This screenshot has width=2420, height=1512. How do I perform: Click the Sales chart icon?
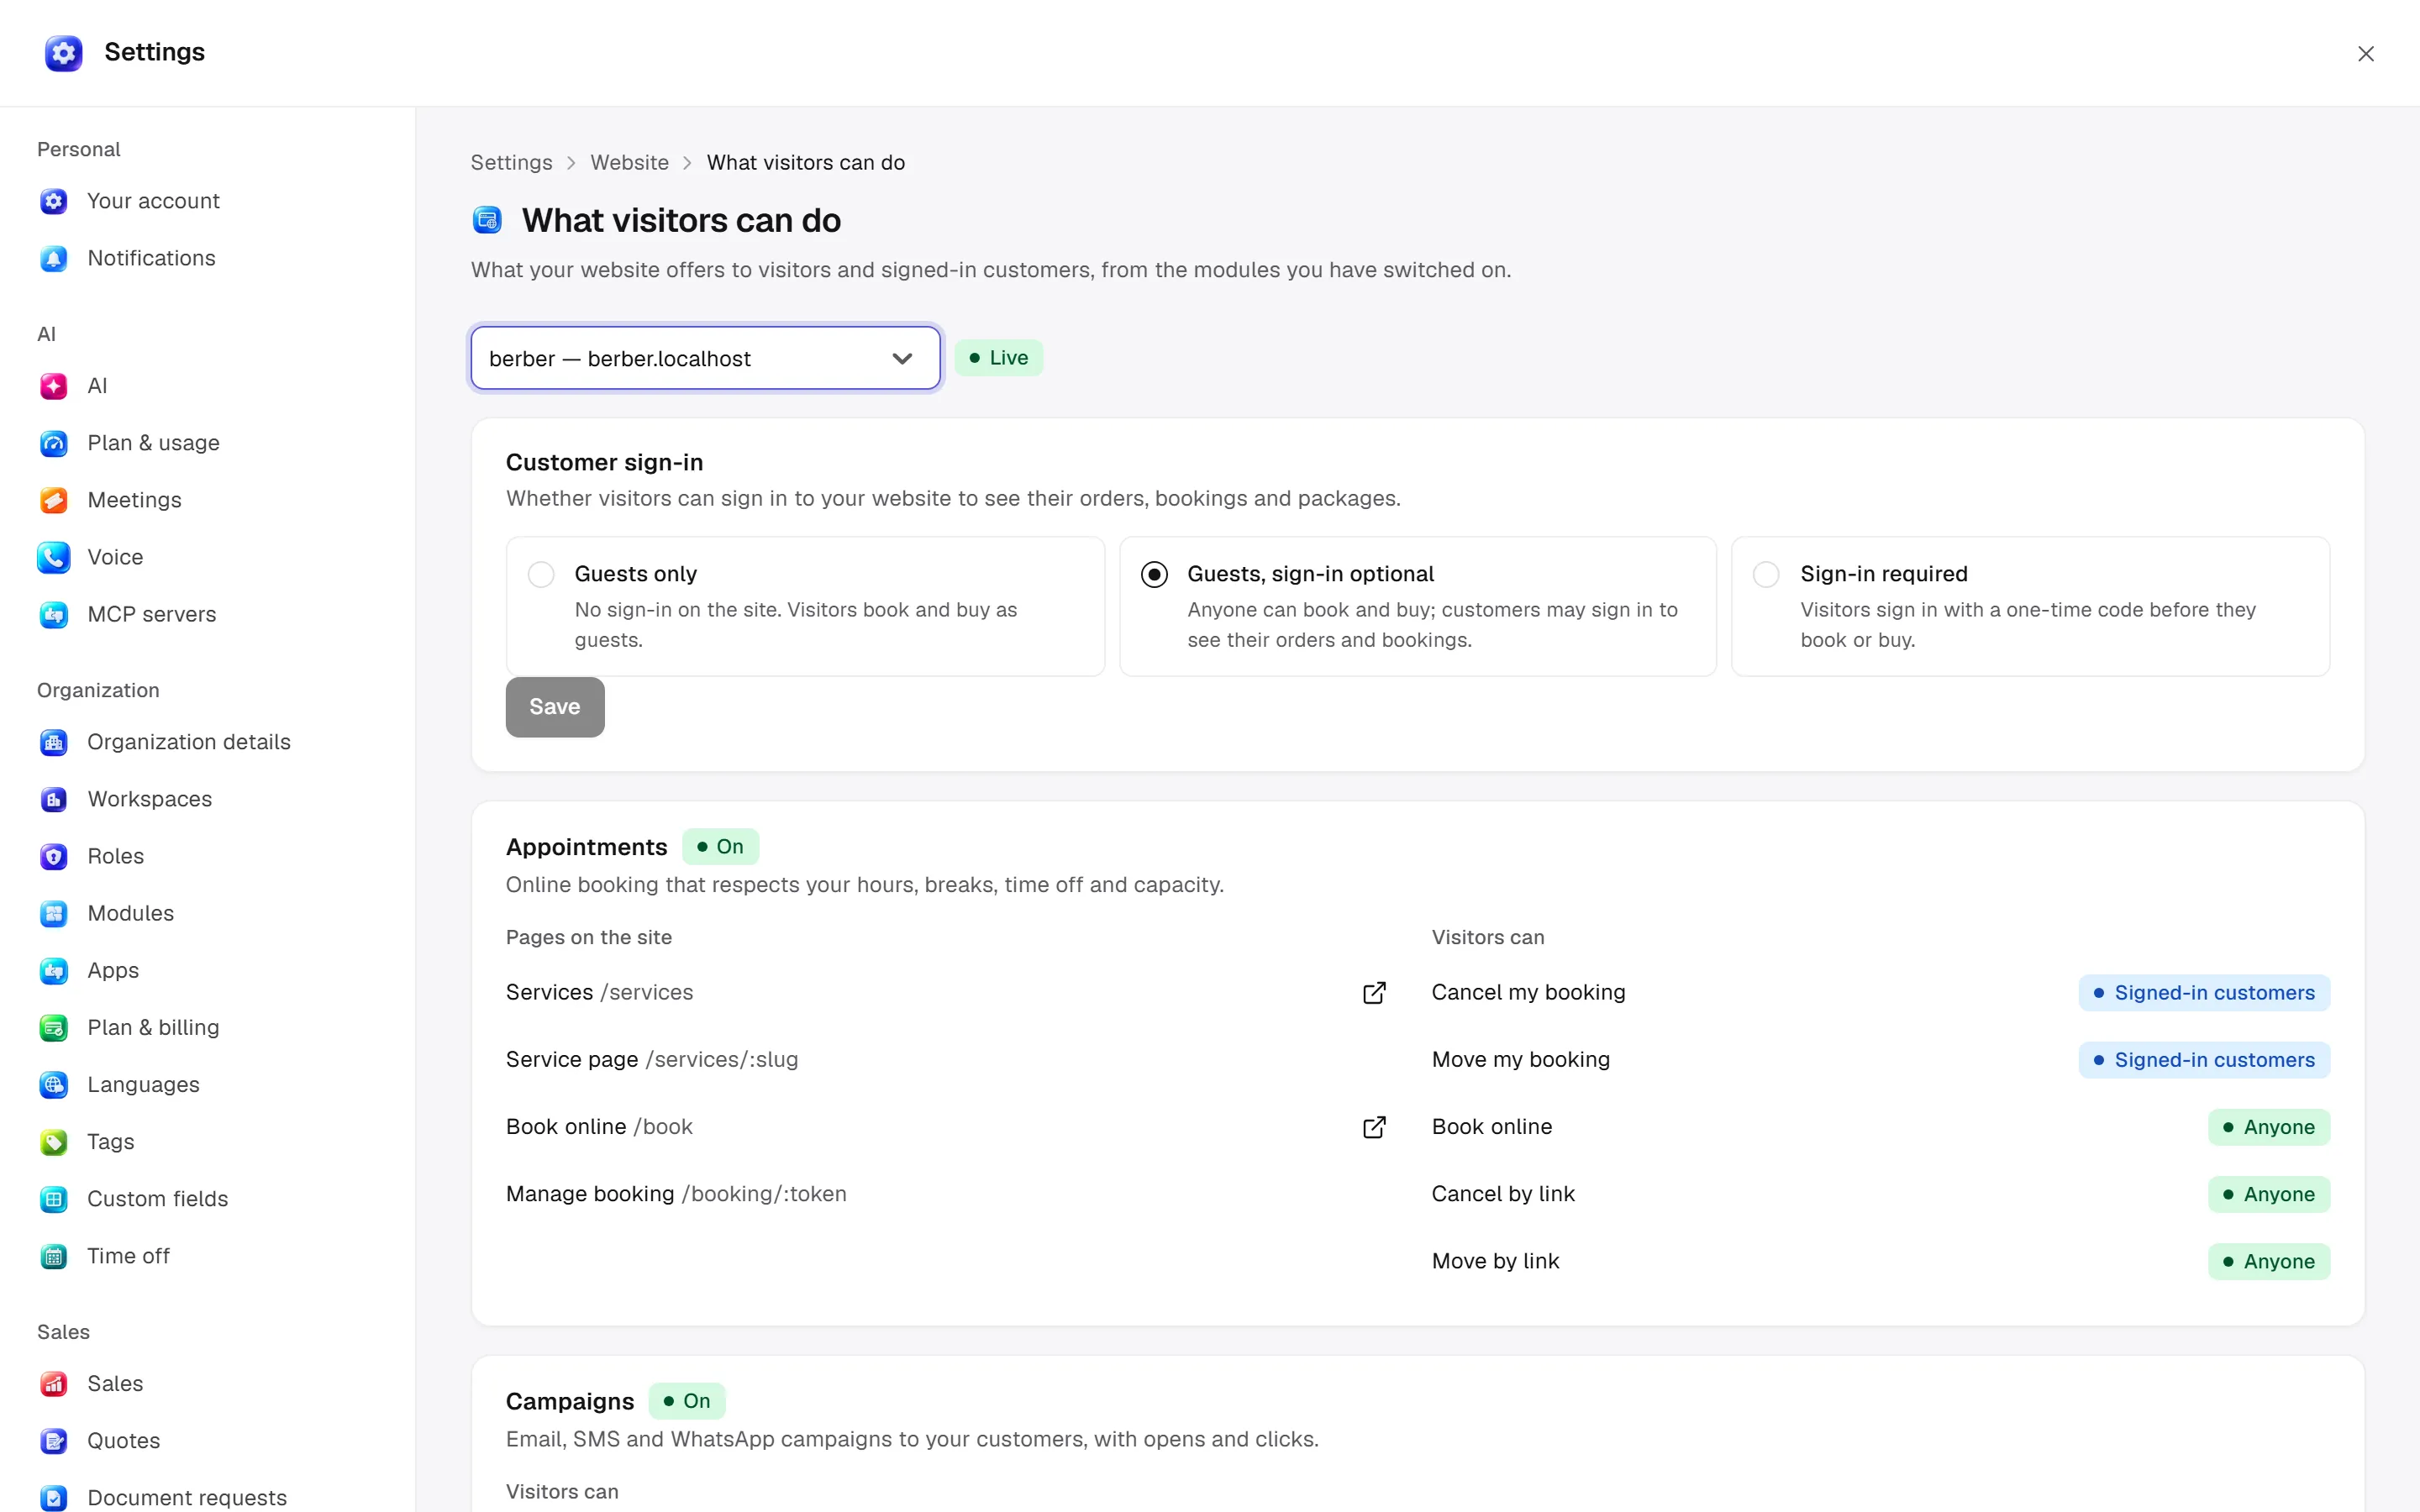(x=54, y=1383)
